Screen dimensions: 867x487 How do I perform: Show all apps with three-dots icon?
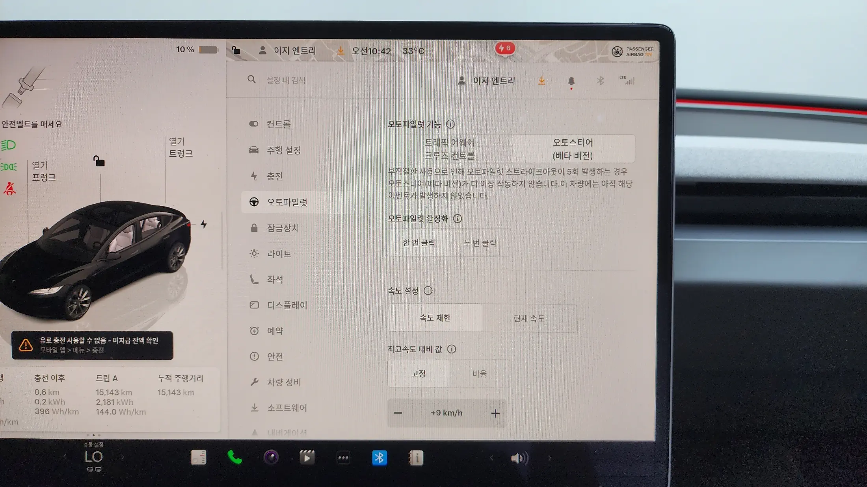pyautogui.click(x=343, y=457)
